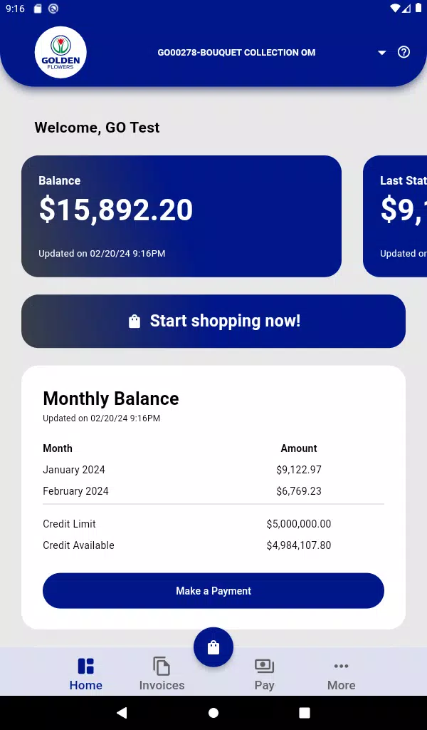Click the shopping bag icon in Start shopping banner
427x730 pixels.
click(x=135, y=322)
